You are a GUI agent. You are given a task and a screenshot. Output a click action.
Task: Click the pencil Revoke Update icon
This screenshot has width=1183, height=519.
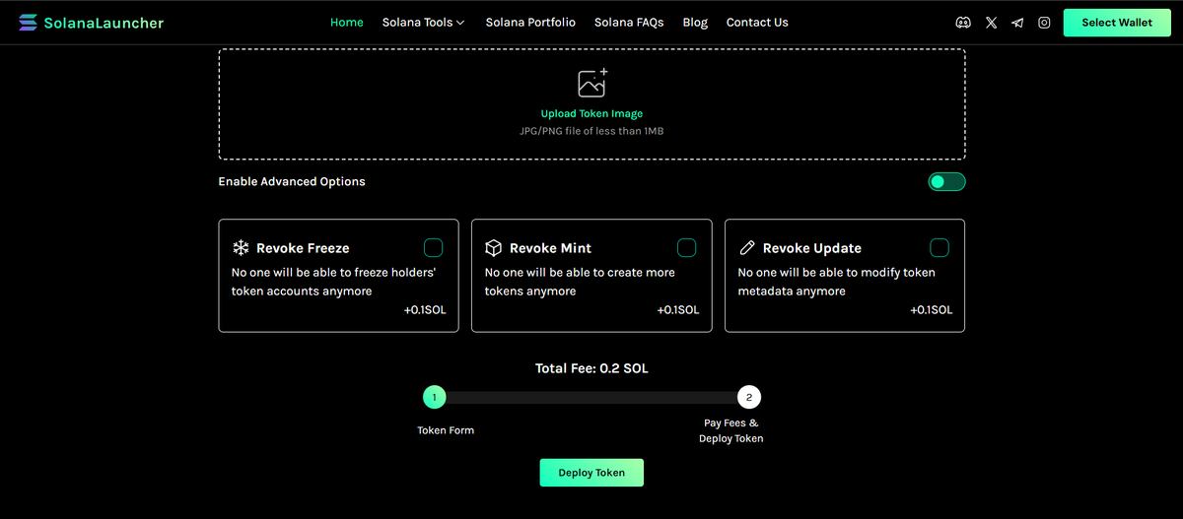click(747, 248)
